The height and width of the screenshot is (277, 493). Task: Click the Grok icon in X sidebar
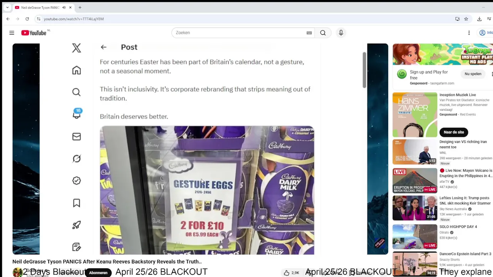76,159
